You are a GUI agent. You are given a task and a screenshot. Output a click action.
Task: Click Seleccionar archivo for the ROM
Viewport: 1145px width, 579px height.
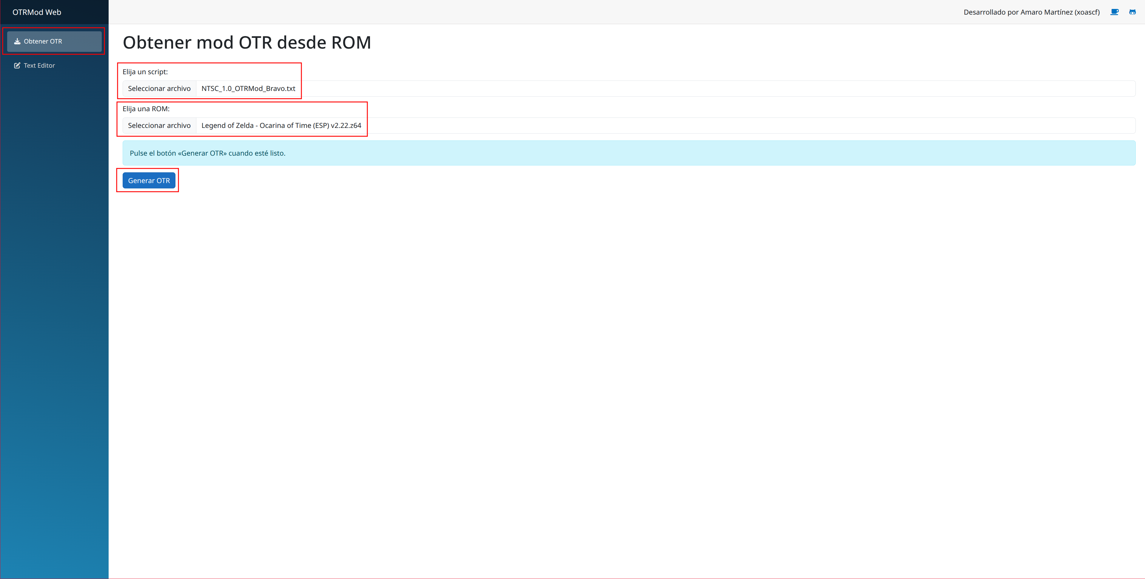click(159, 126)
